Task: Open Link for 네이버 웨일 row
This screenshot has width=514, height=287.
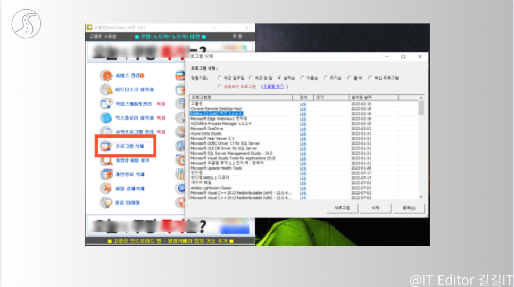Action: 303,183
